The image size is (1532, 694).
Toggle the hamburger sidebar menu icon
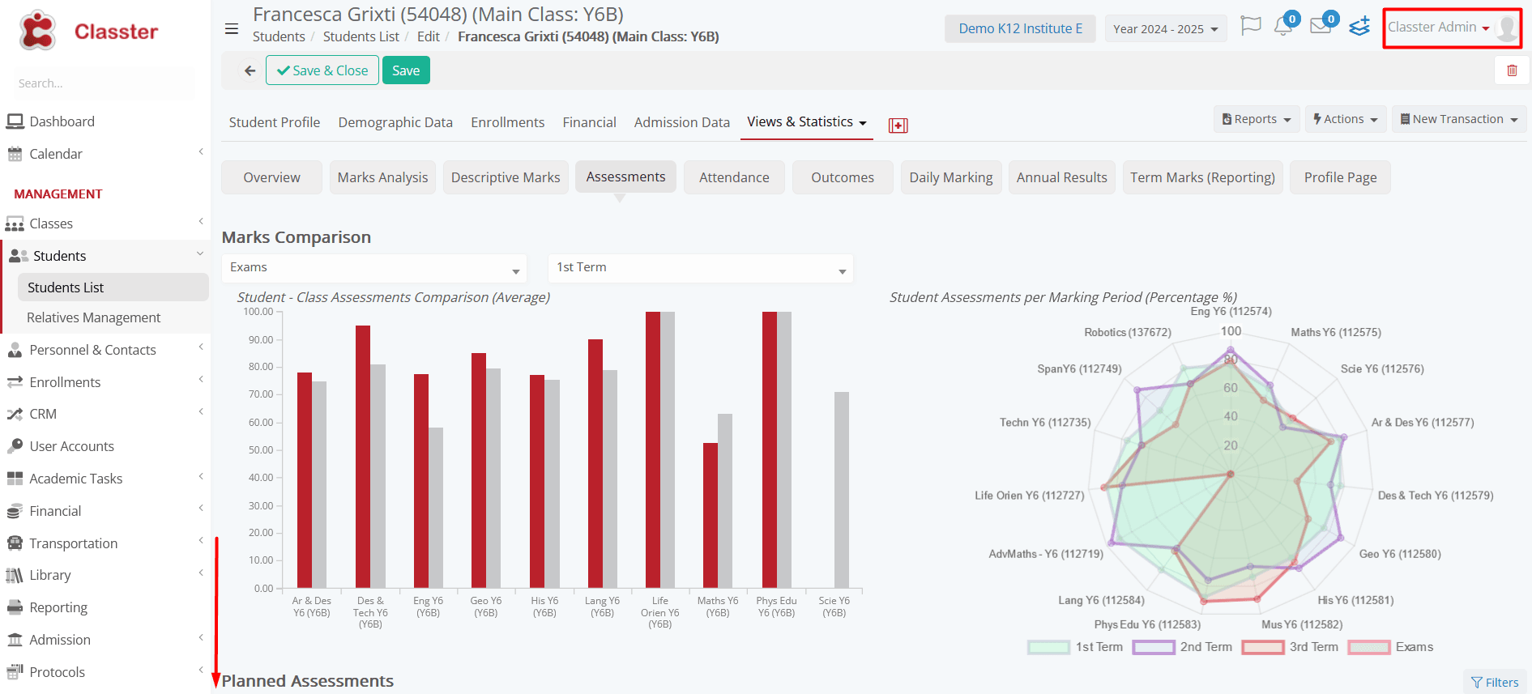[232, 29]
